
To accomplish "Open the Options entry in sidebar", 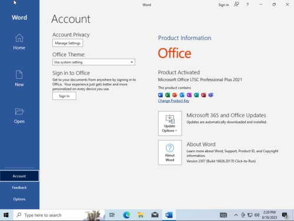I will coord(19,199).
